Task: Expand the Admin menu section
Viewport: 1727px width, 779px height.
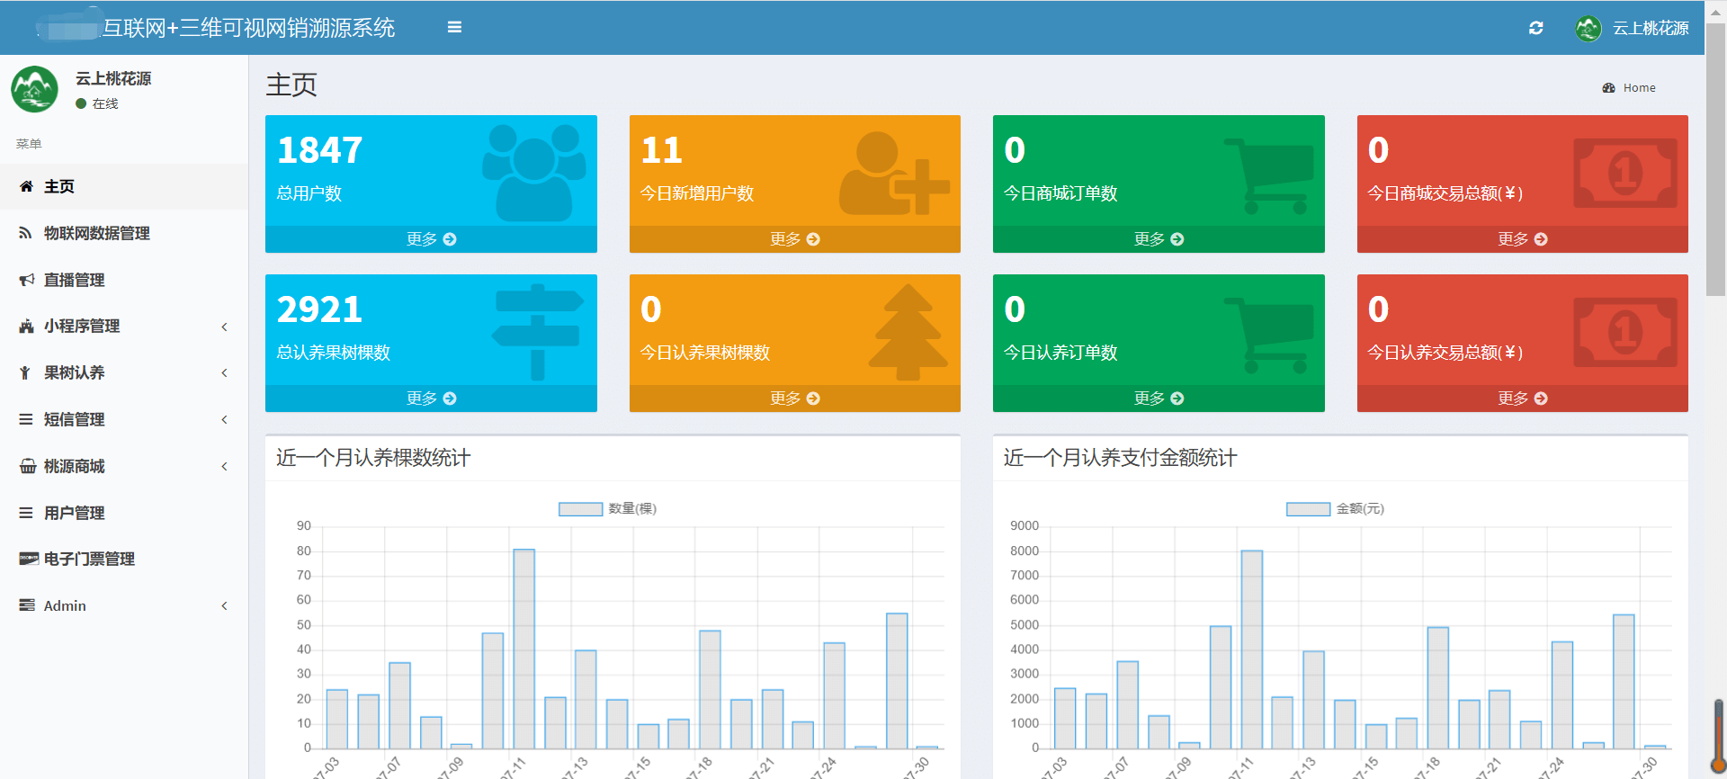Action: [x=224, y=606]
